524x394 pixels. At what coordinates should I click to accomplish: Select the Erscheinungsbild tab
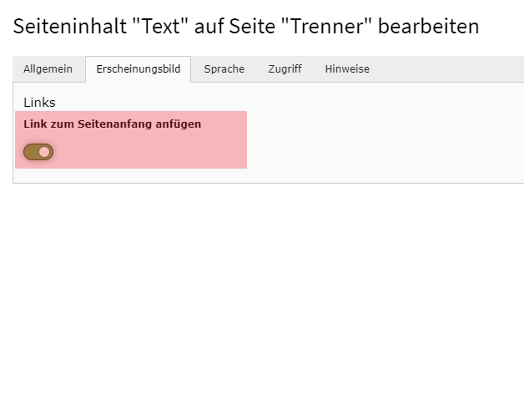[138, 69]
